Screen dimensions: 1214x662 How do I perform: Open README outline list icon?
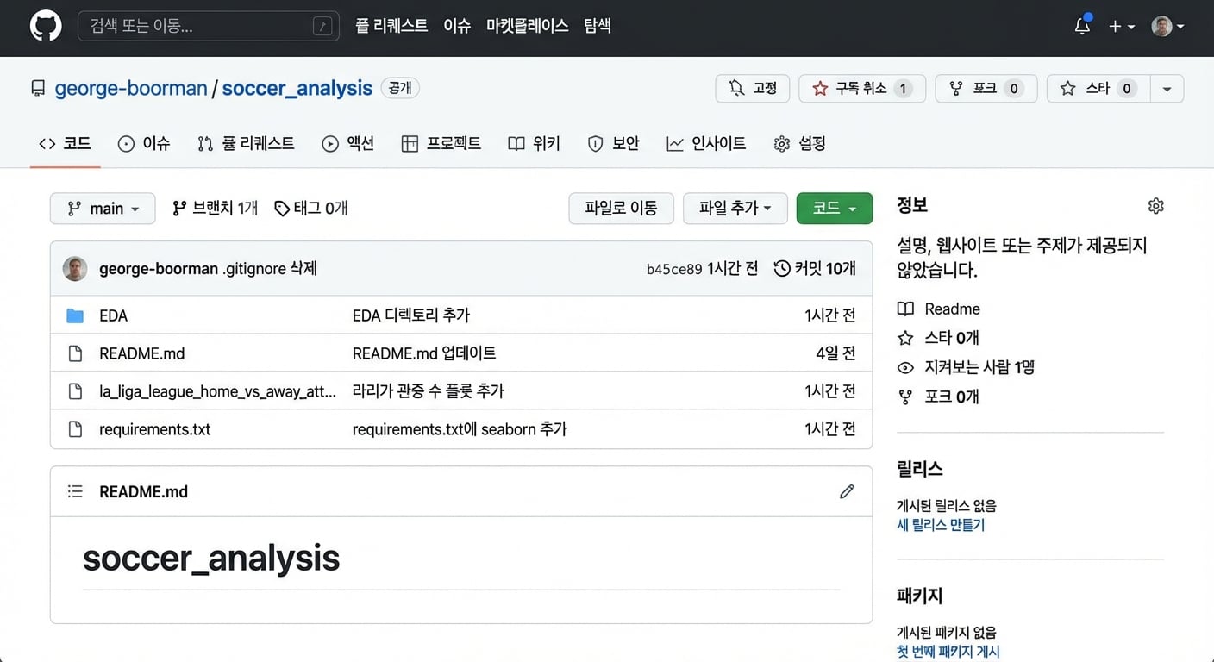75,491
